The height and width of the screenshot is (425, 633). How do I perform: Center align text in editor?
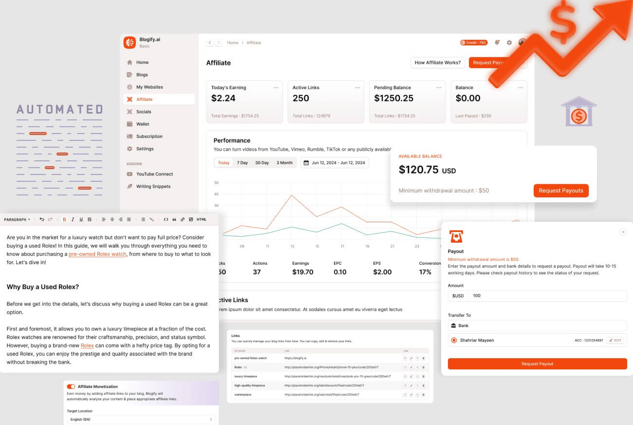click(x=112, y=220)
